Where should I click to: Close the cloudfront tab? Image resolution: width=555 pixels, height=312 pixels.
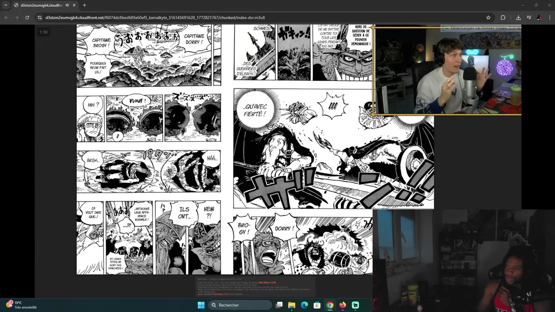pos(74,5)
